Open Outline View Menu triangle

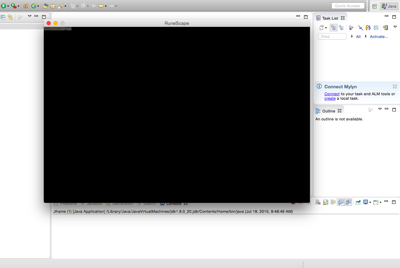[x=380, y=109]
